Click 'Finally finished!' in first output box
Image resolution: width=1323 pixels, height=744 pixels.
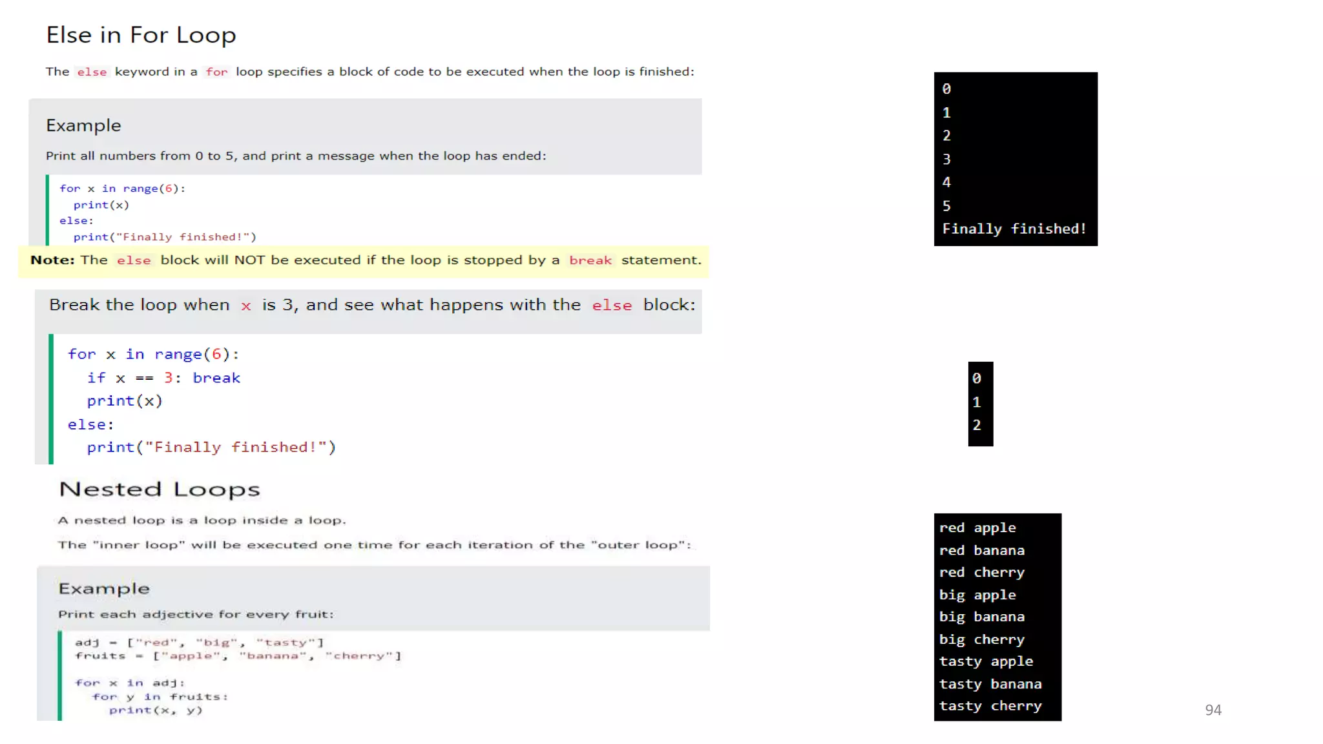point(1014,229)
